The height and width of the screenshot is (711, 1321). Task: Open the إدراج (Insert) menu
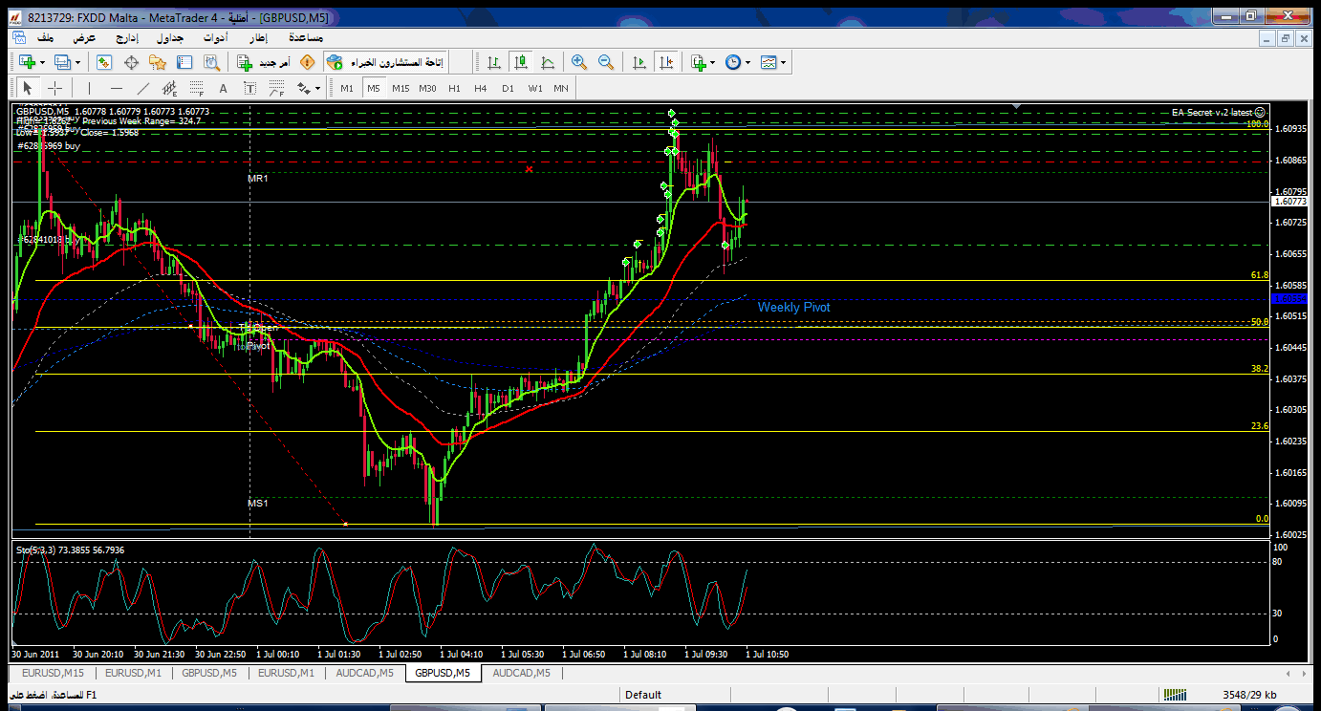[x=127, y=37]
